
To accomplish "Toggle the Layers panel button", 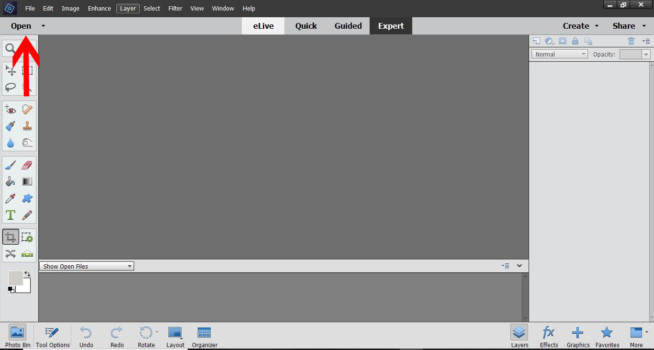I will 519,336.
